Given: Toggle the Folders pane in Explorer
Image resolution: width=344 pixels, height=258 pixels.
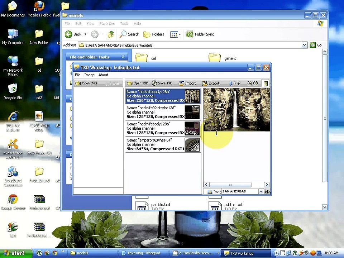Looking at the screenshot, I should coord(154,34).
